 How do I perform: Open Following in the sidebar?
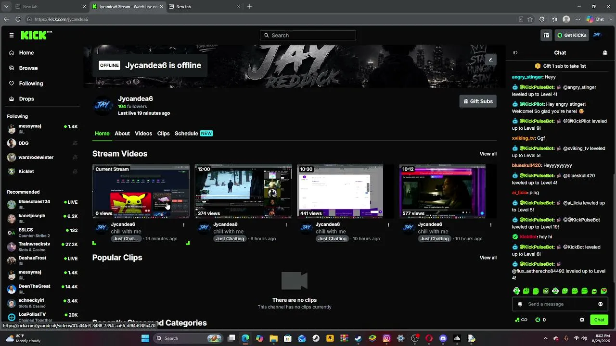31,84
